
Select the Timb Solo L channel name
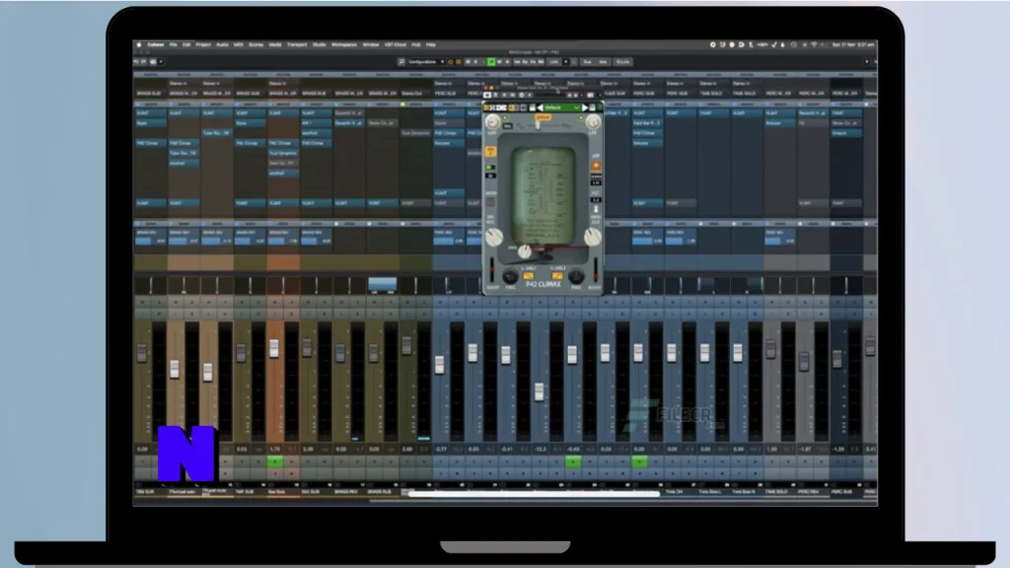708,492
